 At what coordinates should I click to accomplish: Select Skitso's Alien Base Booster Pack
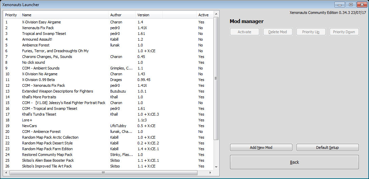108,161
